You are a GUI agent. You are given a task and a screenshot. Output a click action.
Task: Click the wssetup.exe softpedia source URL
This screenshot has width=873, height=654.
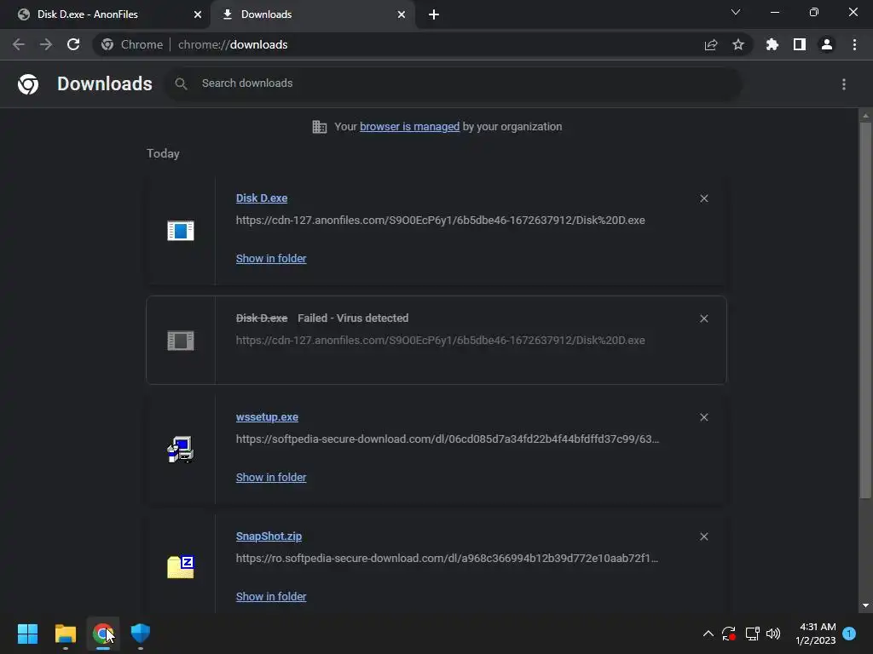click(x=447, y=439)
